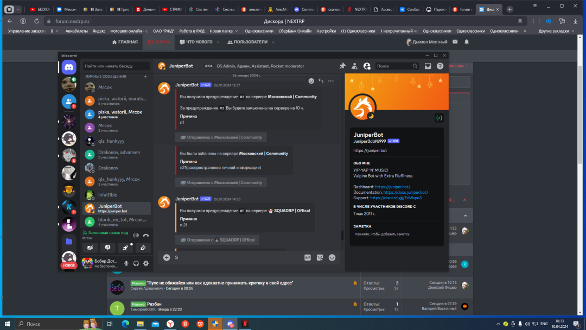The image size is (586, 330).
Task: Open the sticker picker
Action: (x=320, y=257)
